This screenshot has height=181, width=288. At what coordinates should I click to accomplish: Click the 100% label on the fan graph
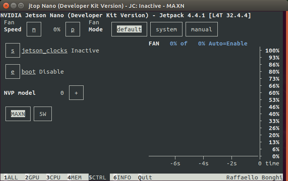click(272, 51)
